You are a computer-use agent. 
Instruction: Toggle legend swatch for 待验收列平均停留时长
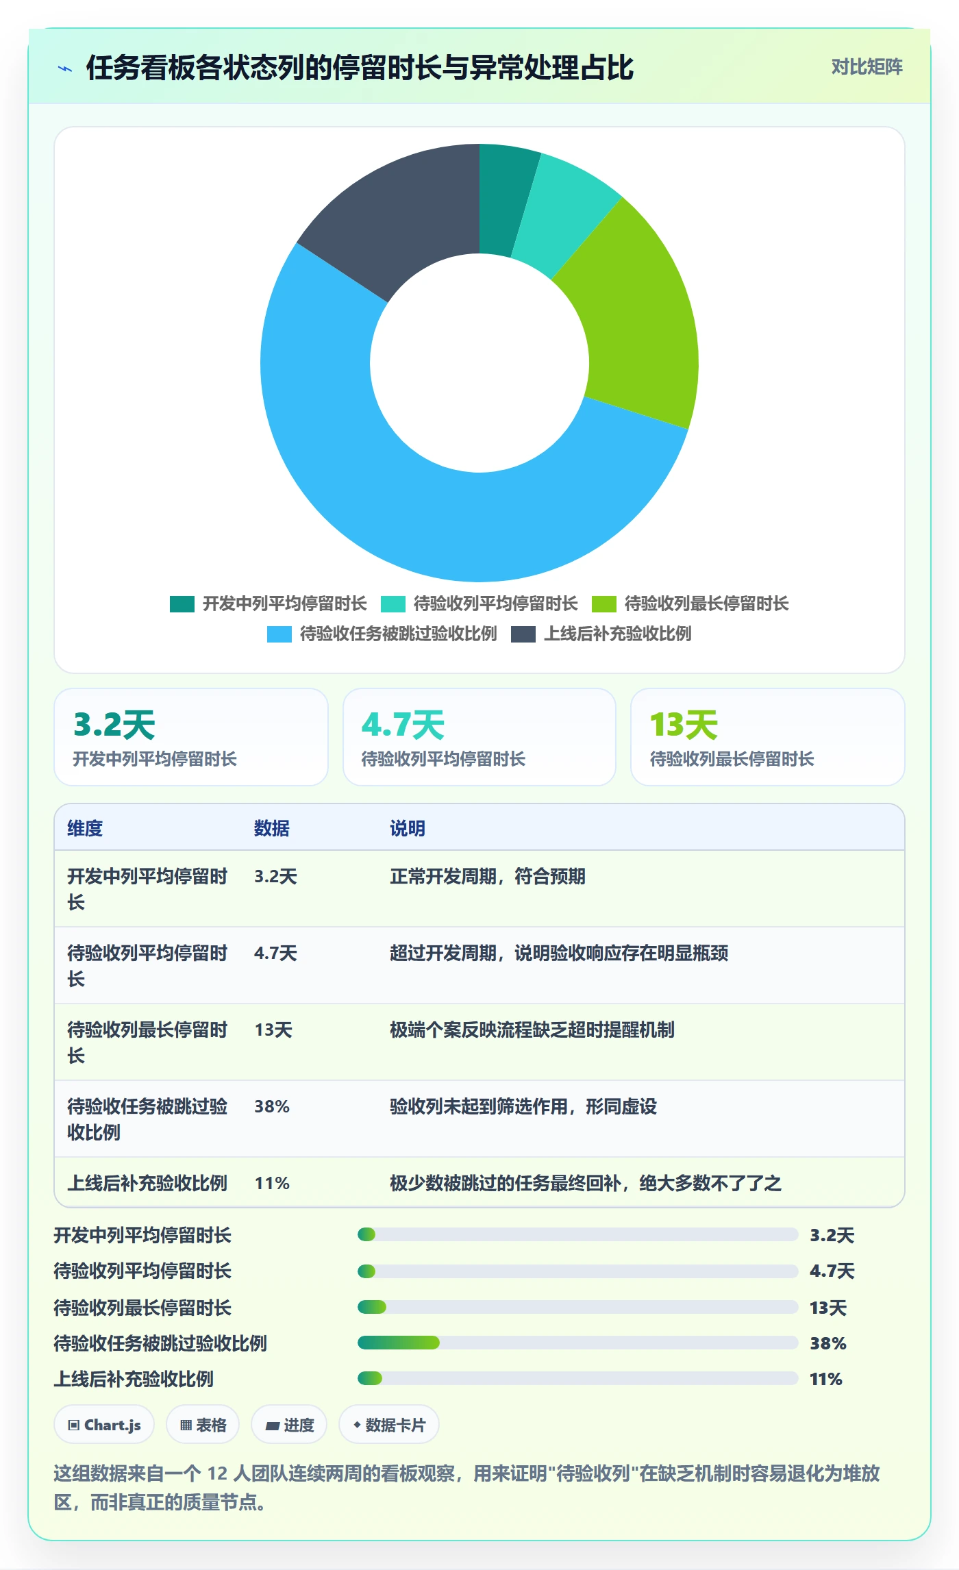393,603
